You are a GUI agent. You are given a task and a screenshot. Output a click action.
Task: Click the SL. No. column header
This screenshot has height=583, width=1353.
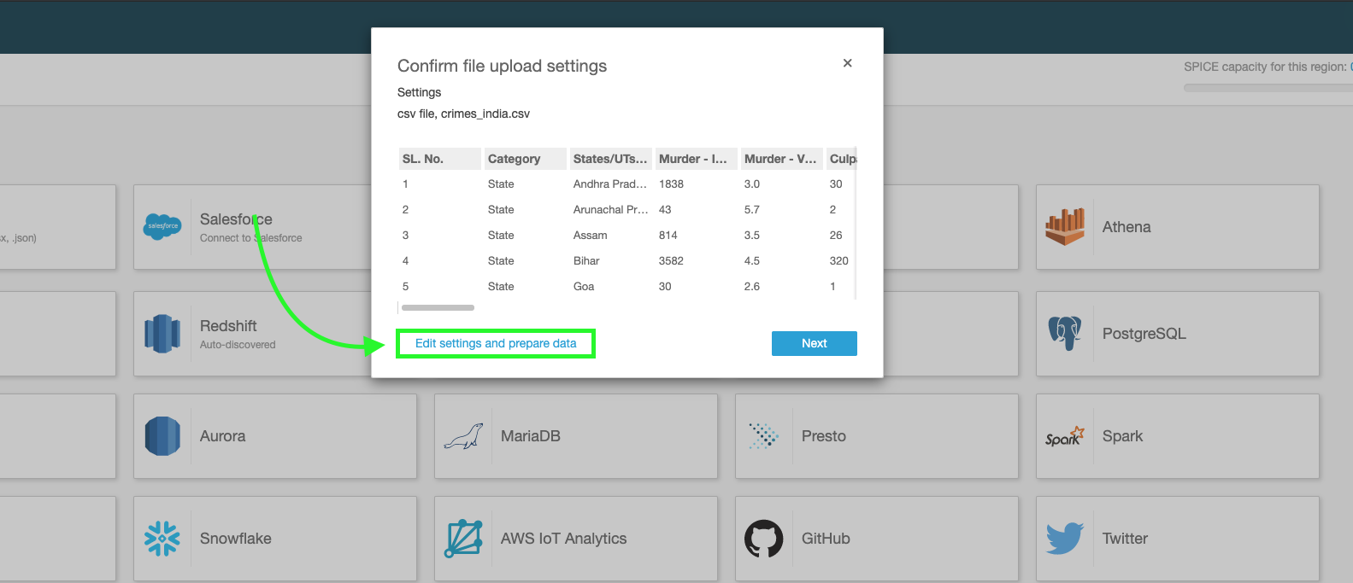tap(439, 159)
